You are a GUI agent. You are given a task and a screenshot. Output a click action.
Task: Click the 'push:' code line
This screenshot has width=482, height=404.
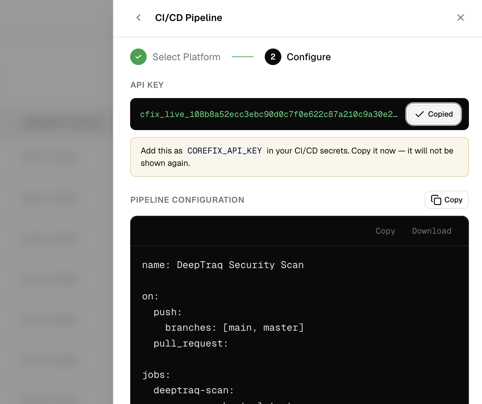[x=168, y=312]
